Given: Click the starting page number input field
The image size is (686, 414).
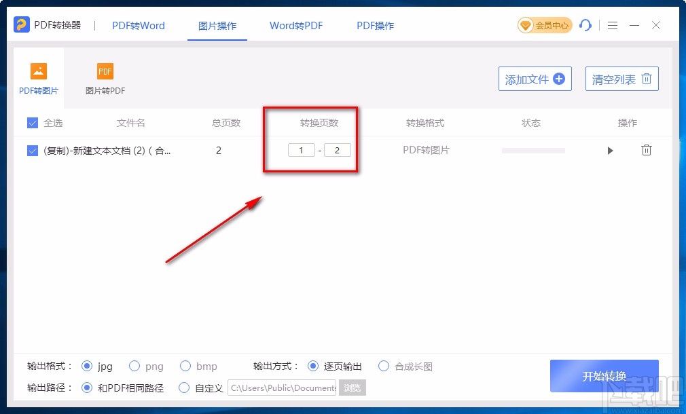Looking at the screenshot, I should click(301, 150).
